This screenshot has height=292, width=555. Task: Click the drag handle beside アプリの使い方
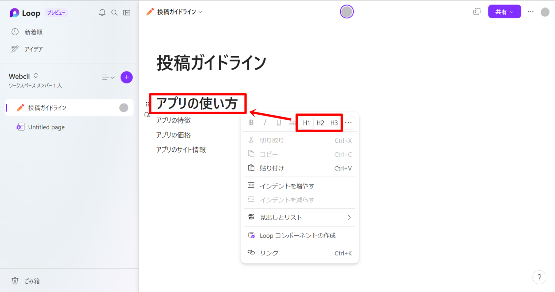pos(147,104)
